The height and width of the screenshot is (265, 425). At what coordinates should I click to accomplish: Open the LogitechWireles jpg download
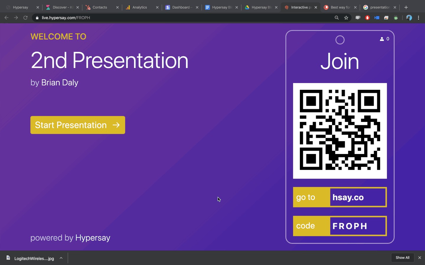[31, 258]
